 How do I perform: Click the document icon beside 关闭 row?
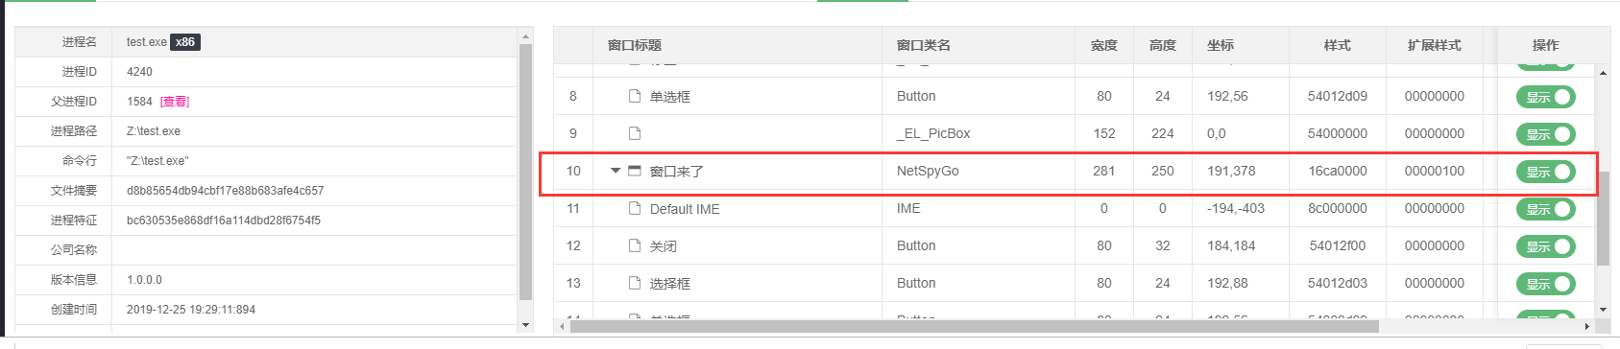coord(634,245)
